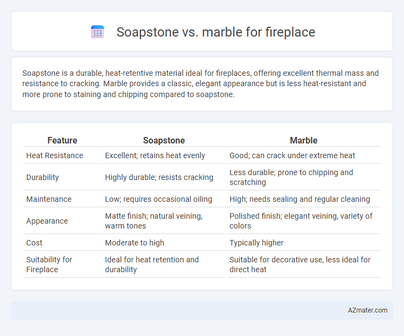This screenshot has width=404, height=336.
Task: Select 'Highly durable; resists cracking' cell
Action: tap(159, 177)
